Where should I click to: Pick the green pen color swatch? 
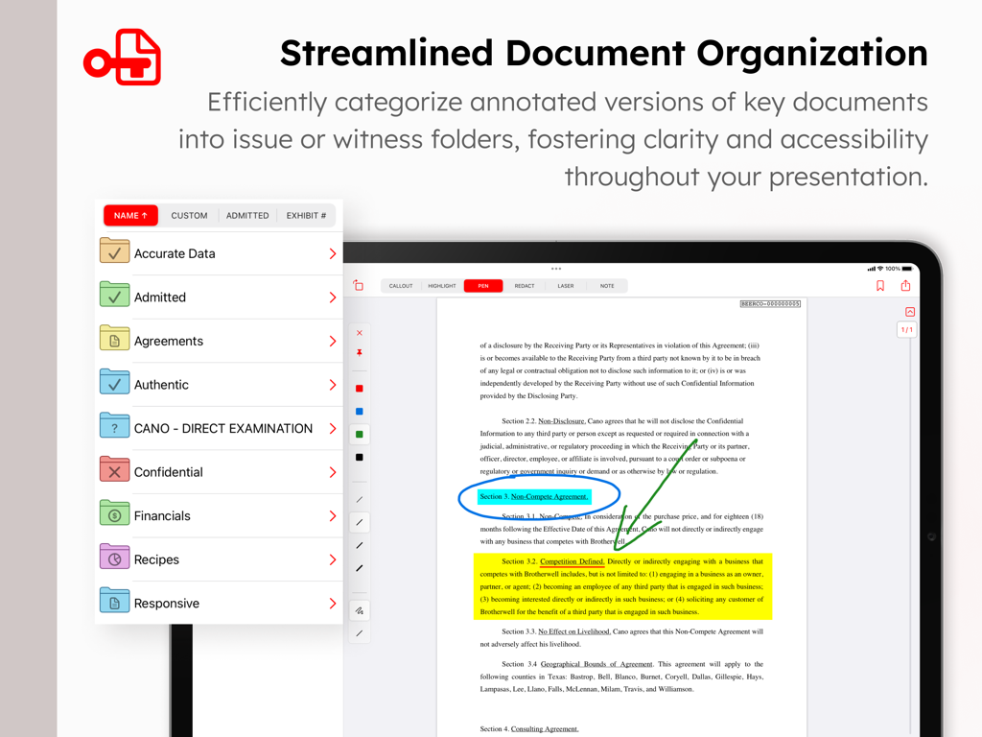tap(359, 434)
